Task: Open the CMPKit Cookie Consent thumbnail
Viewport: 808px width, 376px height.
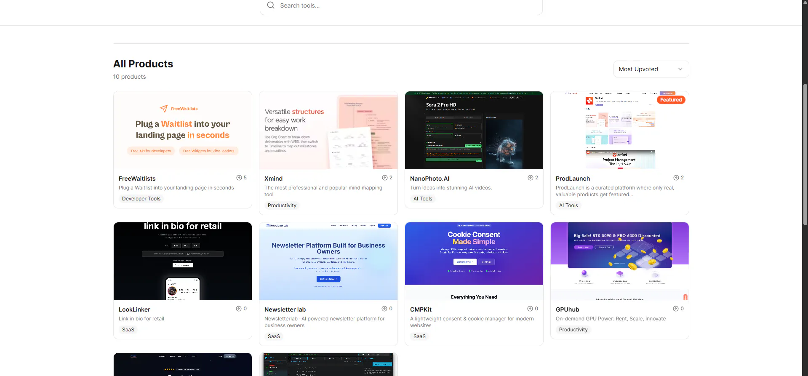Action: click(x=474, y=261)
